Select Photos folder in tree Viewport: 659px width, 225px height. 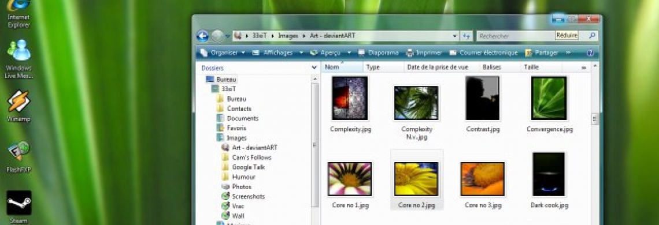236,186
